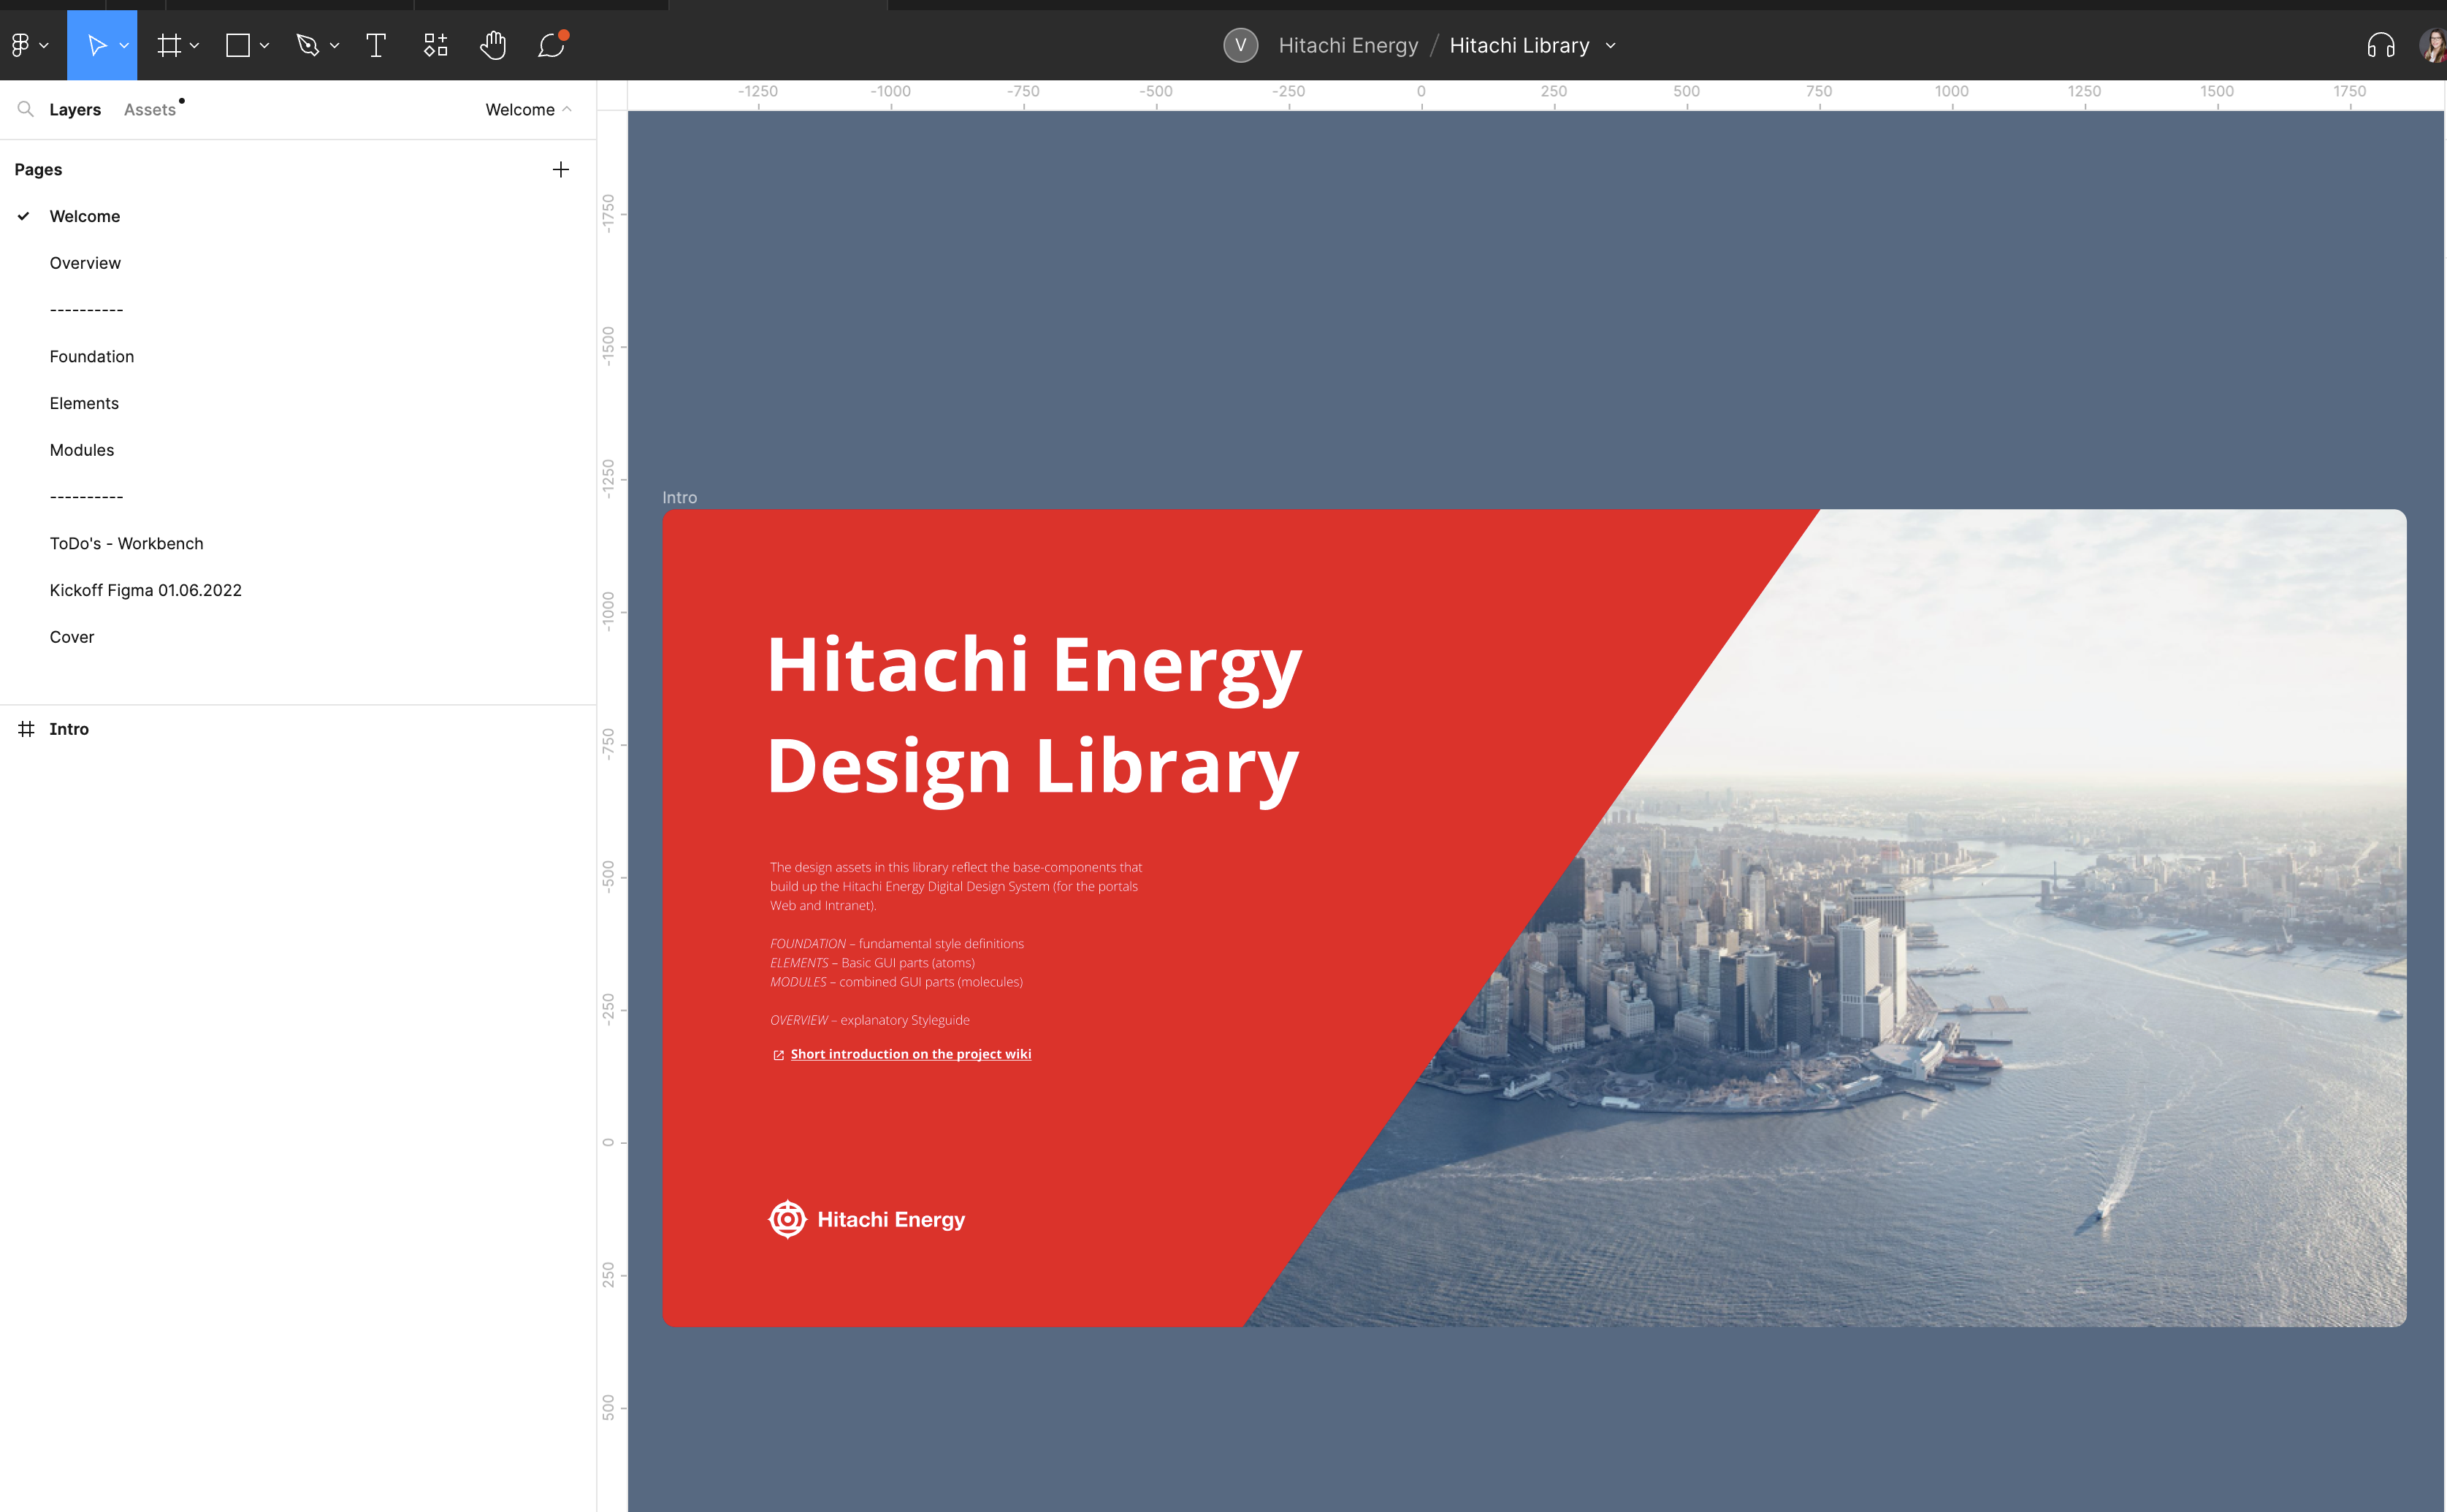
Task: Click the OVERVIEW explanatory Styleguide line
Action: [870, 1020]
